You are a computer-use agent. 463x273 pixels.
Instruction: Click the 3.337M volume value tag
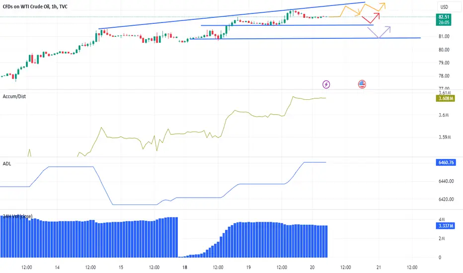tap(446, 226)
